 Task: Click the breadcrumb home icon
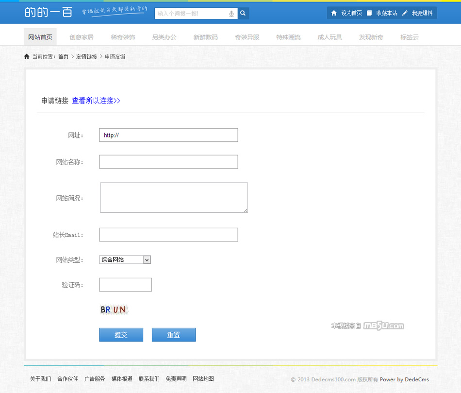point(27,57)
